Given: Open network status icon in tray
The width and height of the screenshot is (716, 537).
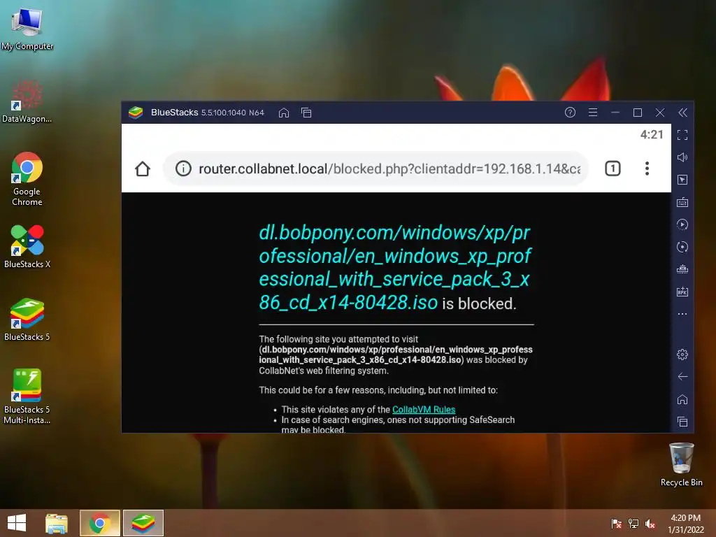Looking at the screenshot, I should tap(633, 523).
